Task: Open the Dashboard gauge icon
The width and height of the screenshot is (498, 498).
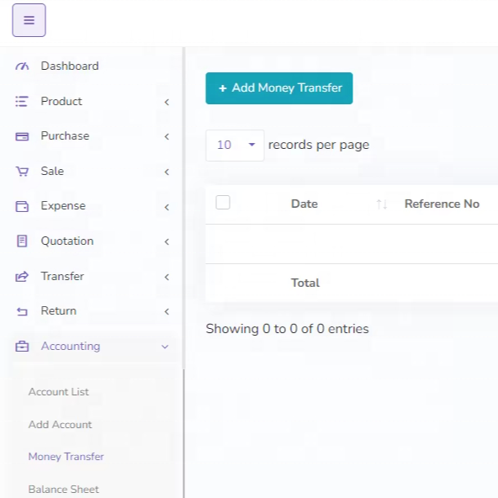Action: pos(22,66)
